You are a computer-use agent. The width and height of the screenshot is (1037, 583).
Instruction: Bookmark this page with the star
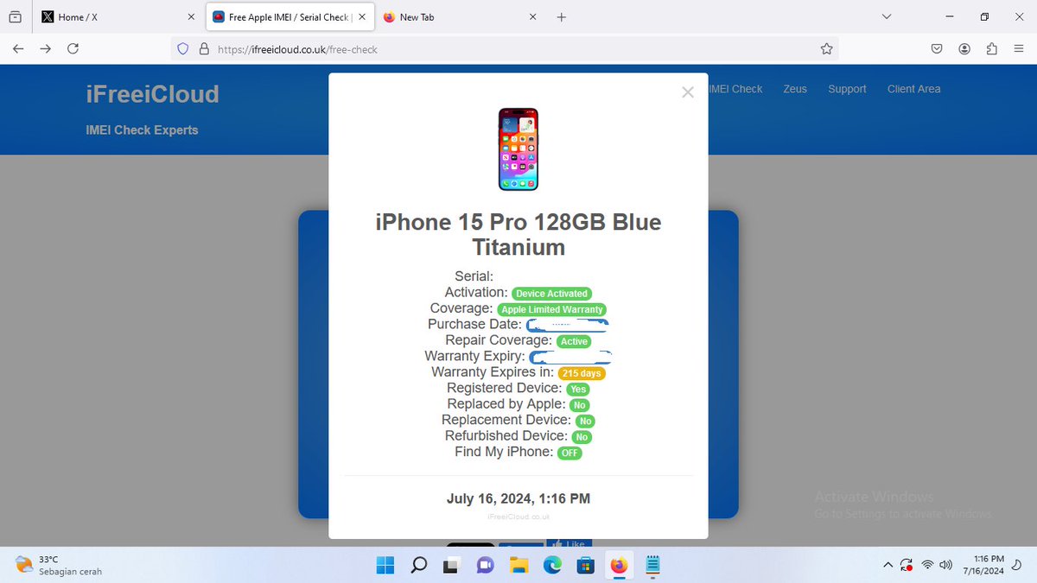click(826, 49)
